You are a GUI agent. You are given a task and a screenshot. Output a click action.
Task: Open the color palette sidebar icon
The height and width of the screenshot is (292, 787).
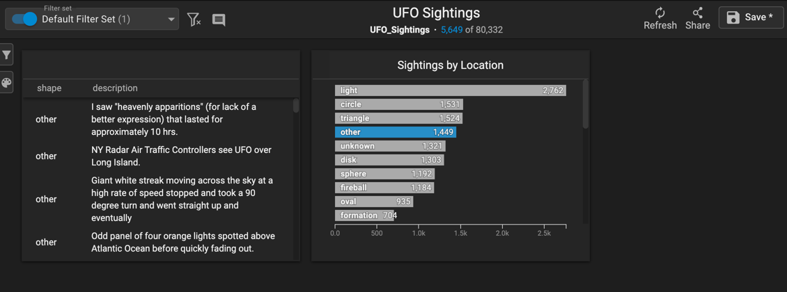6,83
